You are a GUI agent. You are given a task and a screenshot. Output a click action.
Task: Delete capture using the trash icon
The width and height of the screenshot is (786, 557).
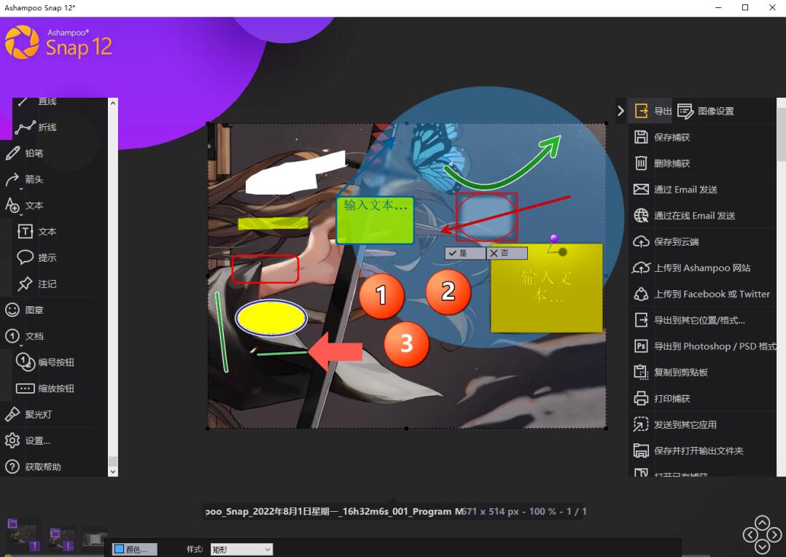(641, 163)
